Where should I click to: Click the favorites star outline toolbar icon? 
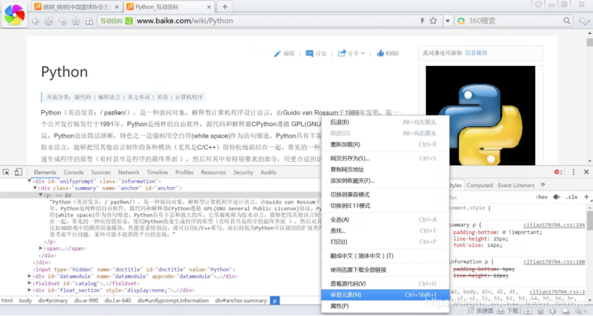(75, 21)
